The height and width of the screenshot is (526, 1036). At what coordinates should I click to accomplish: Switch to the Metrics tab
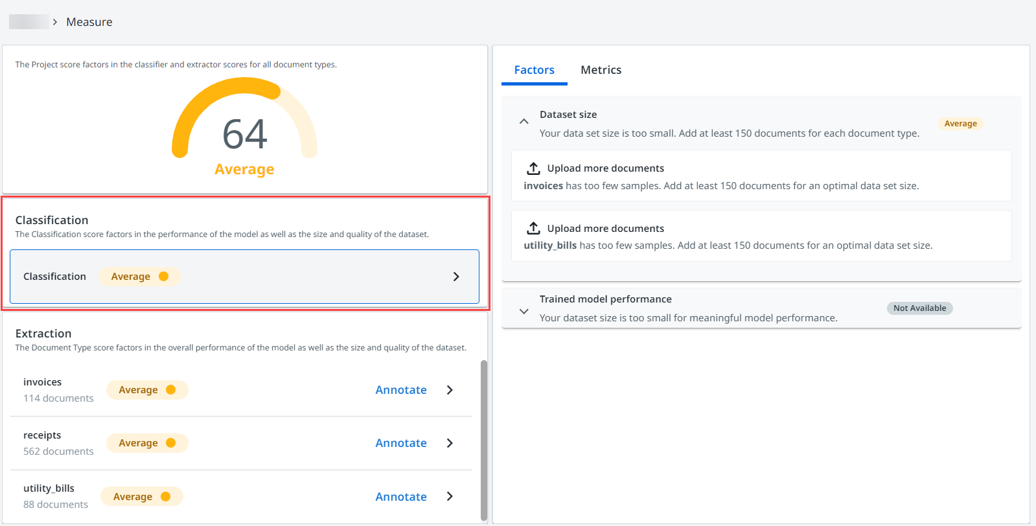click(601, 70)
